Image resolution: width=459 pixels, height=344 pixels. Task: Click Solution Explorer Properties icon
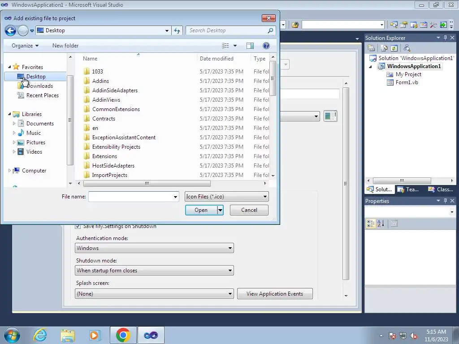coord(371,48)
